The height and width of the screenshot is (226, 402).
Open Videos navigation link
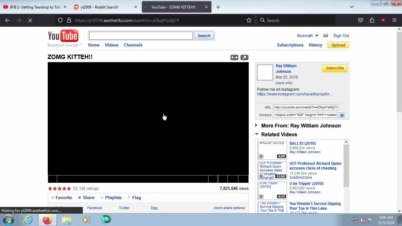pos(111,45)
